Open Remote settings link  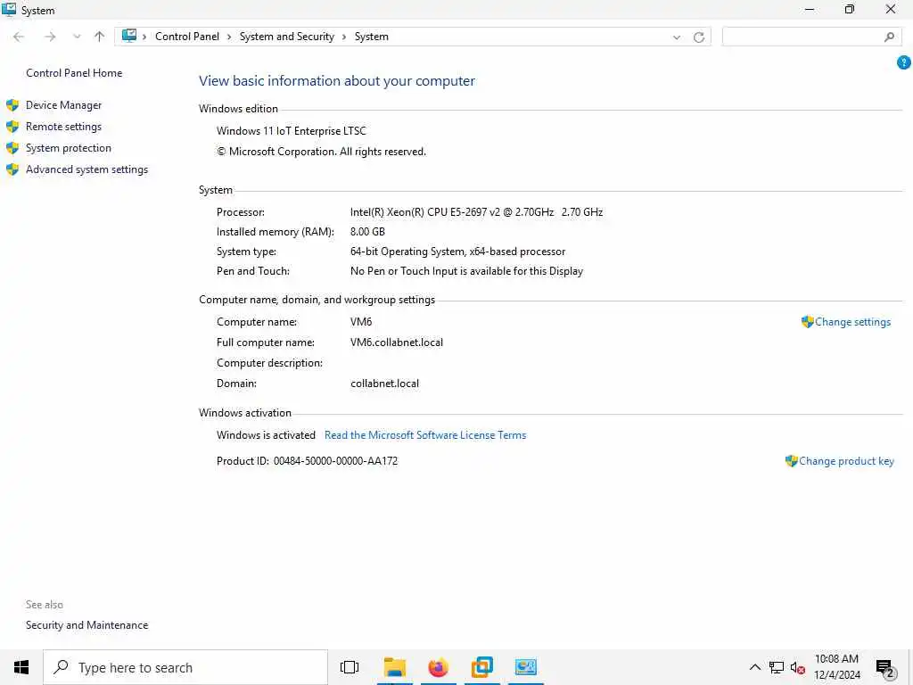pos(63,127)
